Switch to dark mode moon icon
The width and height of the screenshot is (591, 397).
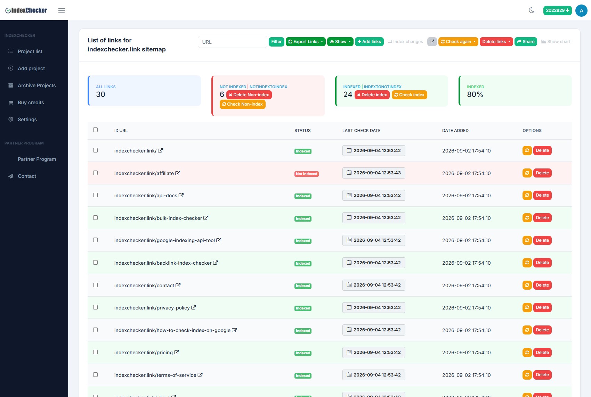(532, 10)
